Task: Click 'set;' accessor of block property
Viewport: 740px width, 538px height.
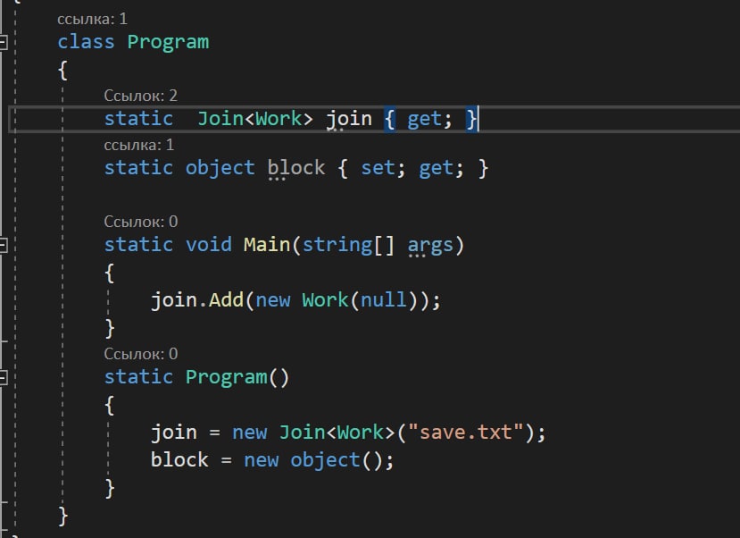Action: (383, 168)
